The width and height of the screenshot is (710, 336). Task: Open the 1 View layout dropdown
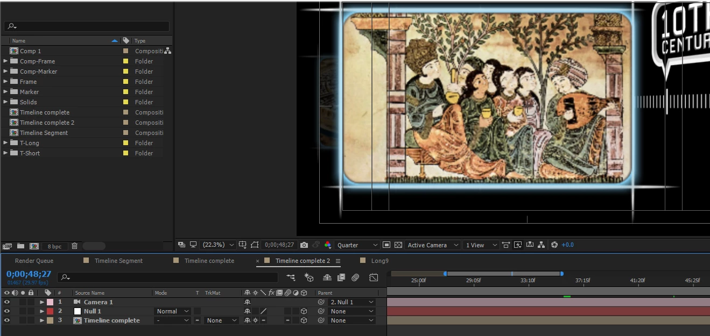(x=481, y=245)
